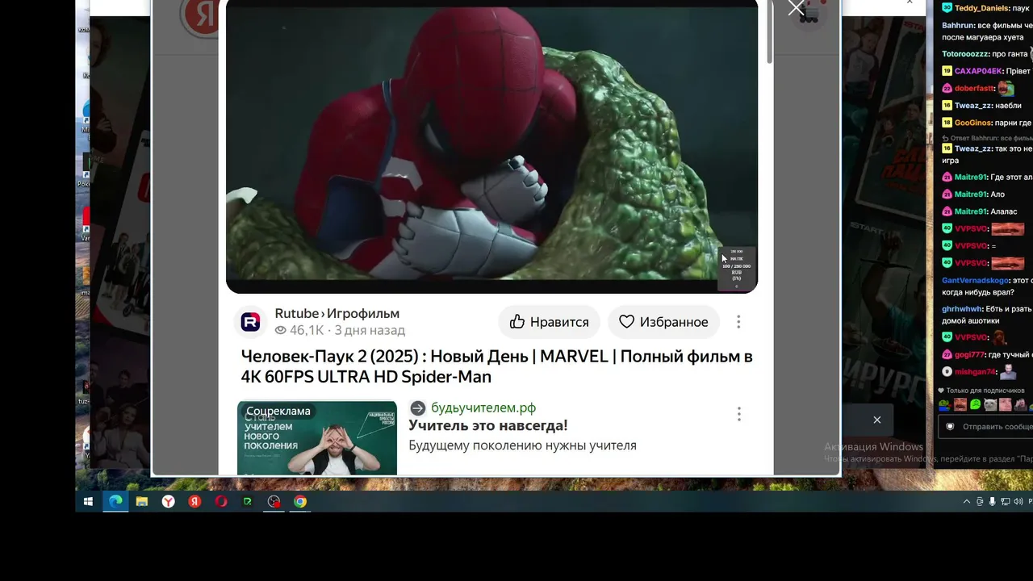Open Google Chrome from the taskbar
This screenshot has width=1033, height=581.
click(300, 501)
